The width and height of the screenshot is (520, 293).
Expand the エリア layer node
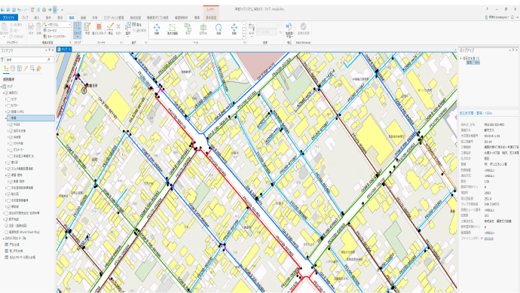pyautogui.click(x=5, y=99)
